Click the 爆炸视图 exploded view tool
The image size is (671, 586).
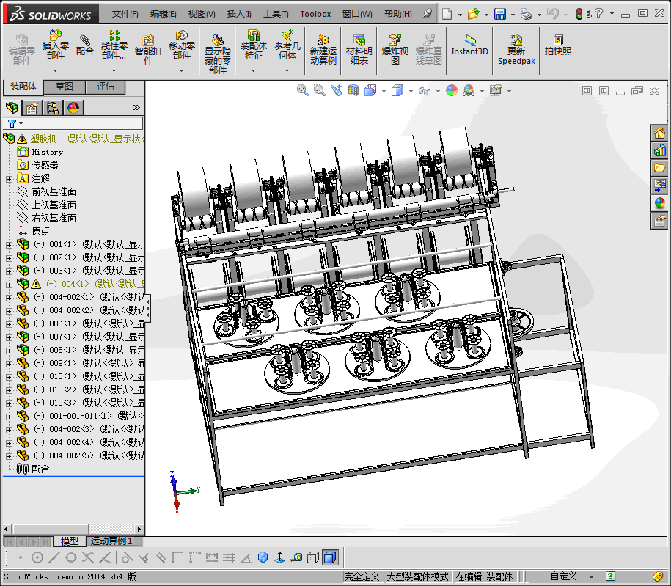click(x=395, y=49)
